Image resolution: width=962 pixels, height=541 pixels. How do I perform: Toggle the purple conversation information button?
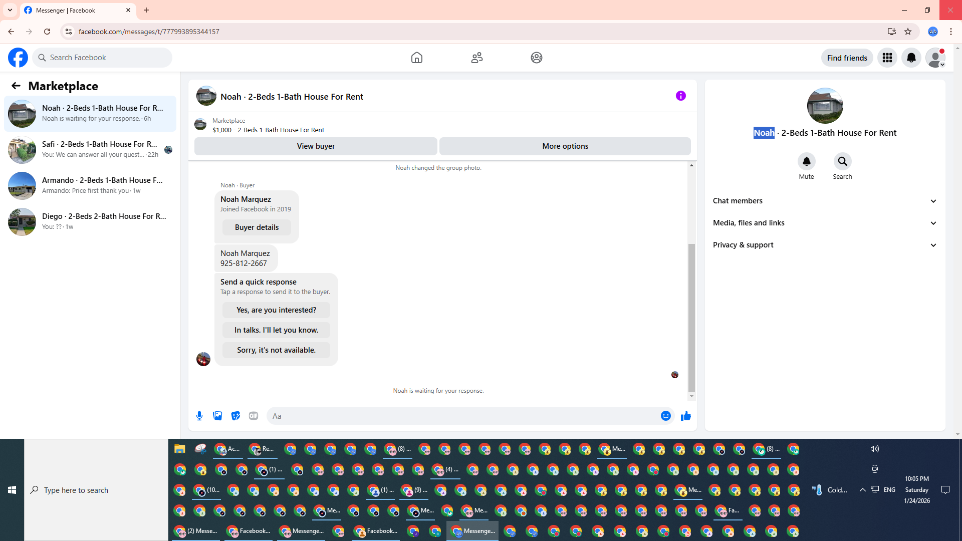(680, 96)
